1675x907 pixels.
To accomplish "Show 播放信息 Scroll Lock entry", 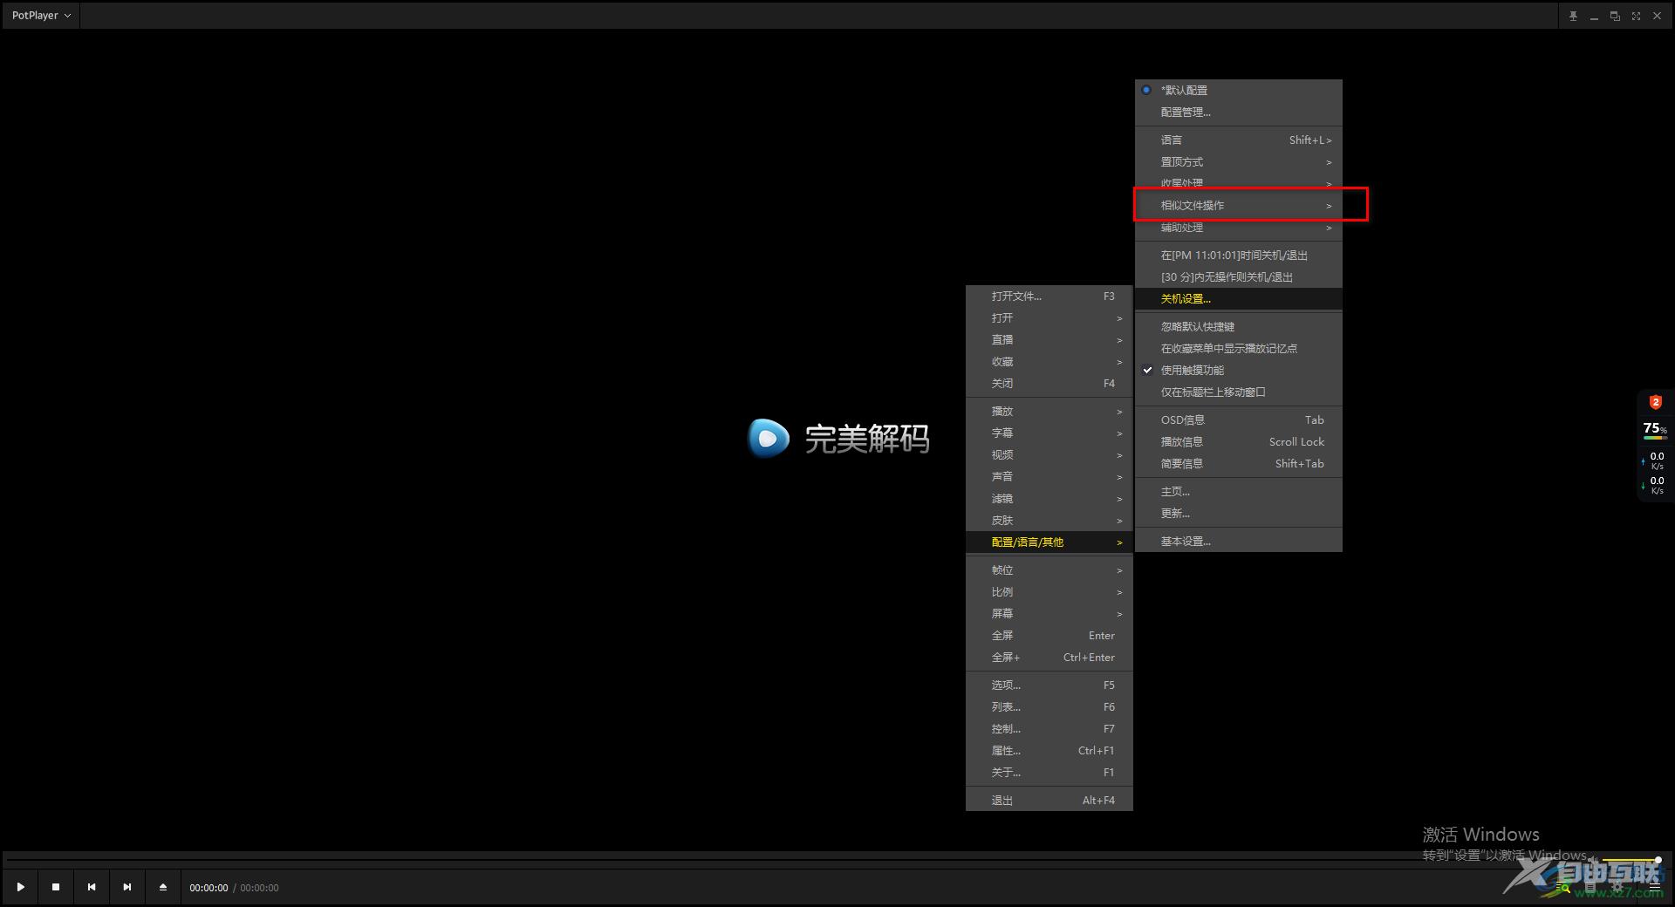I will coord(1238,441).
